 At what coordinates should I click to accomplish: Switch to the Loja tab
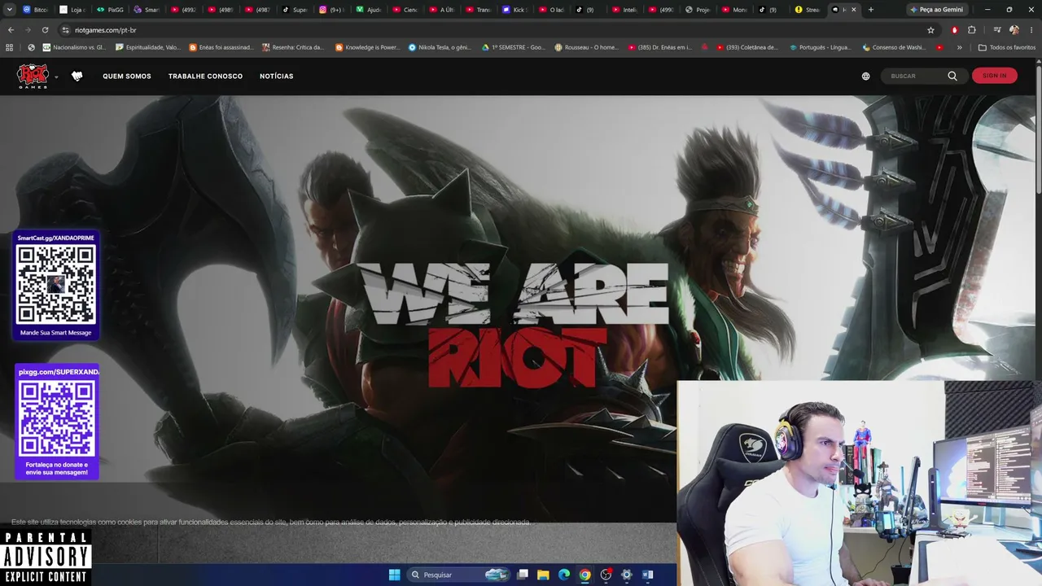pos(72,10)
